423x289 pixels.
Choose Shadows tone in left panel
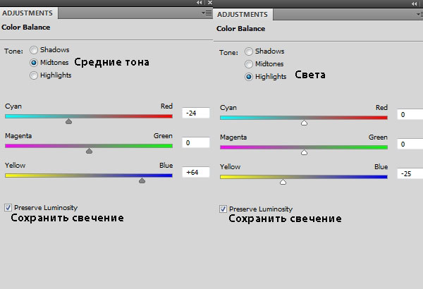(34, 50)
